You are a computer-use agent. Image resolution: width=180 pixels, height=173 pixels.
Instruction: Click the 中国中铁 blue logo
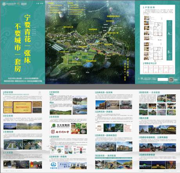coord(54,166)
